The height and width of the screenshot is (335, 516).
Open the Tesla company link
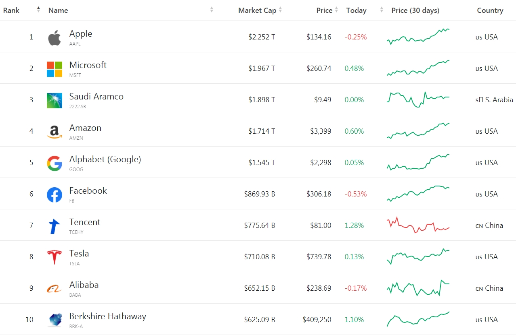79,253
